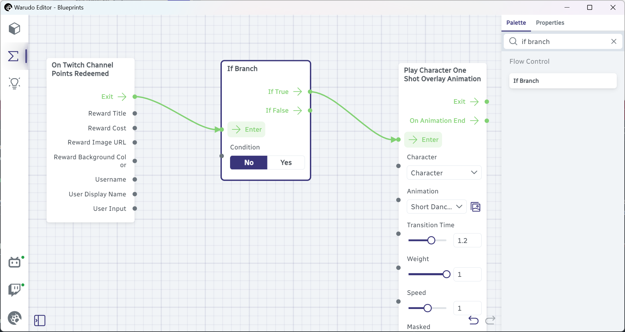
Task: Open the bottom sidebar settings wheel icon
Action: pos(14,318)
